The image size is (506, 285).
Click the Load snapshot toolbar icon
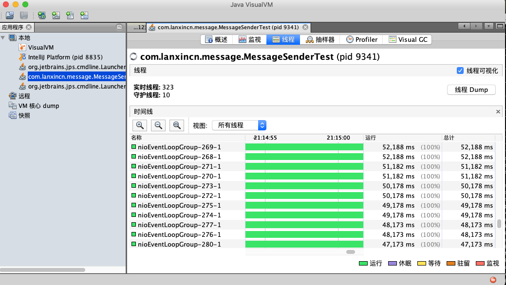coord(10,15)
